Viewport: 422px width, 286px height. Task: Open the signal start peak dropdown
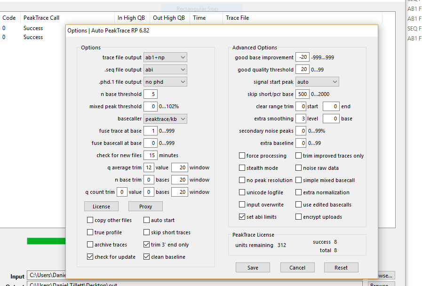(317, 82)
